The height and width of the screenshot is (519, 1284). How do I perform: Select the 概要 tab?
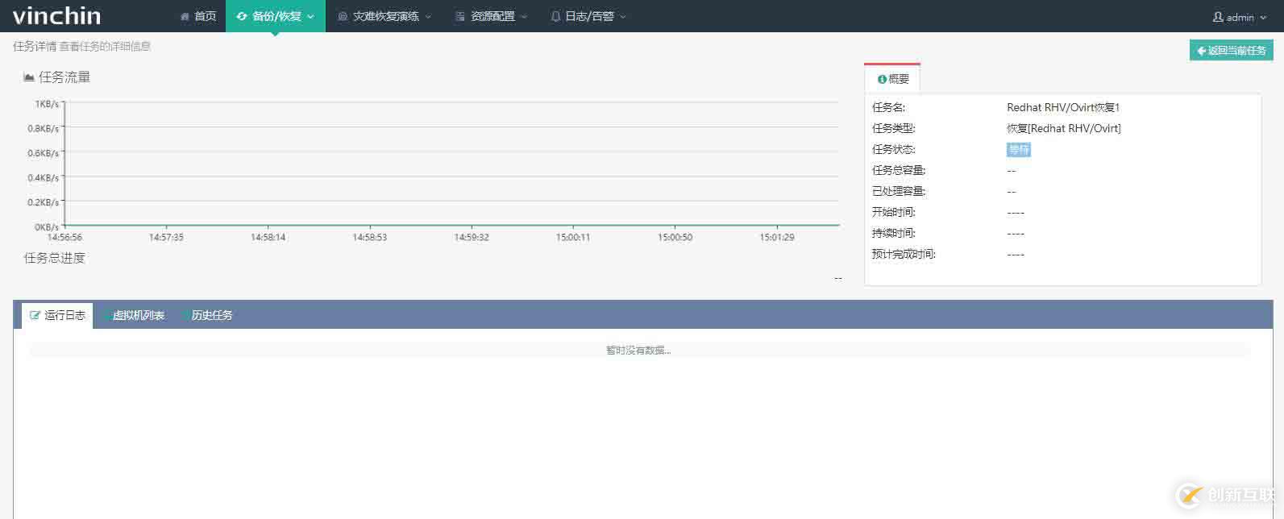[892, 78]
